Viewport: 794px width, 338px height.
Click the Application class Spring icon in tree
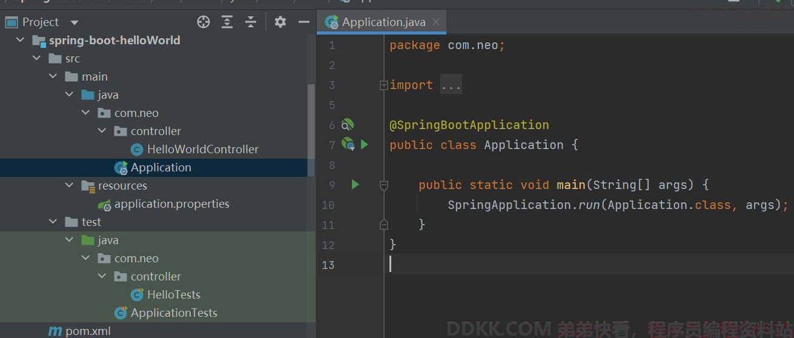coord(121,168)
